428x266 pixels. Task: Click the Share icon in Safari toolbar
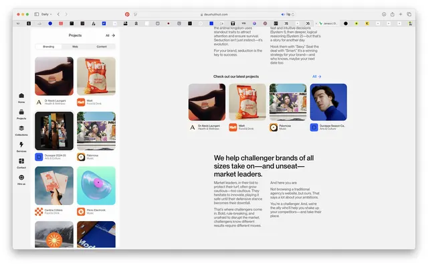[393, 14]
